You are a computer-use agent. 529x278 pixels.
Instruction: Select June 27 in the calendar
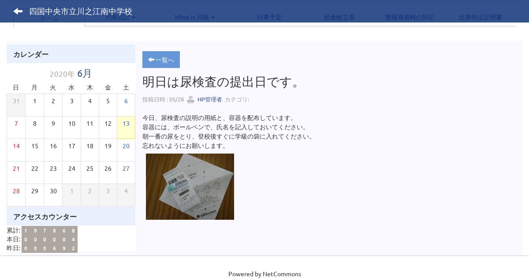(x=126, y=173)
